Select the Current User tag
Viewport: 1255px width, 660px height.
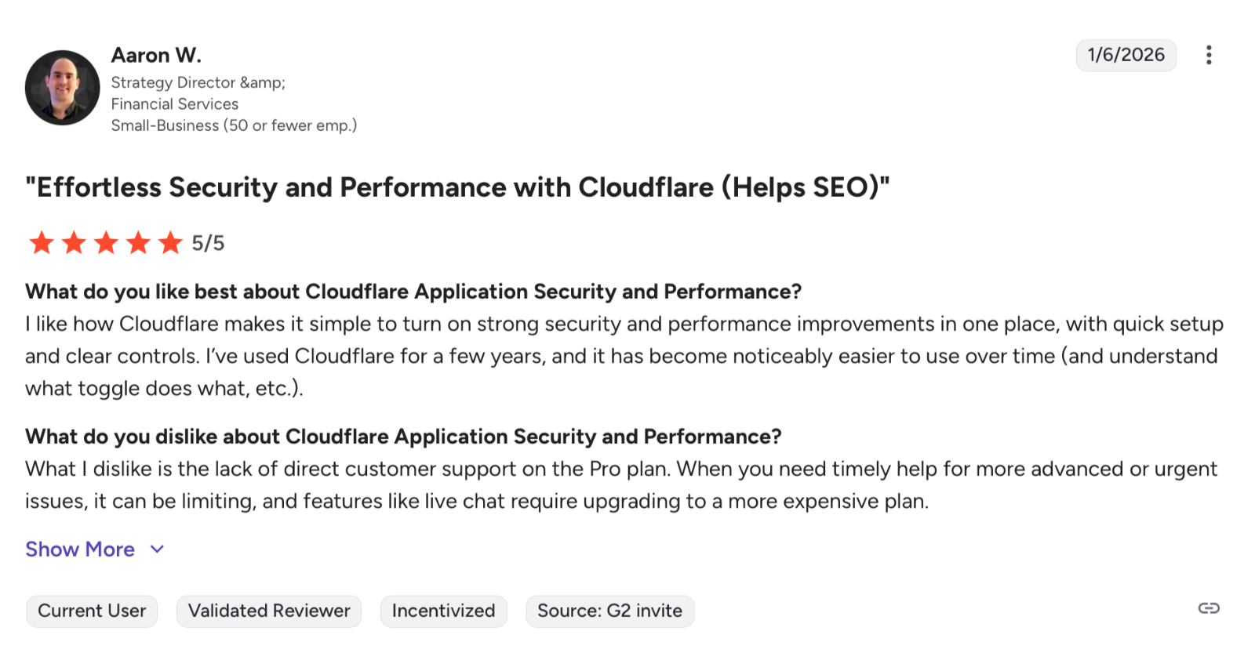click(92, 611)
